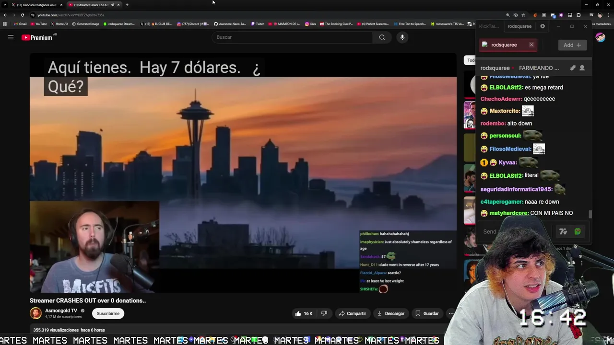Click ChechoAdewrr username in chat
Screen dimensions: 614x345
[501, 99]
